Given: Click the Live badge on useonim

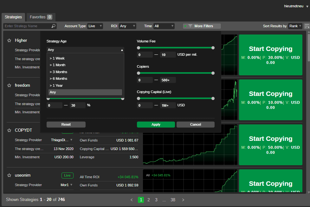Looking at the screenshot, I should [68, 175].
